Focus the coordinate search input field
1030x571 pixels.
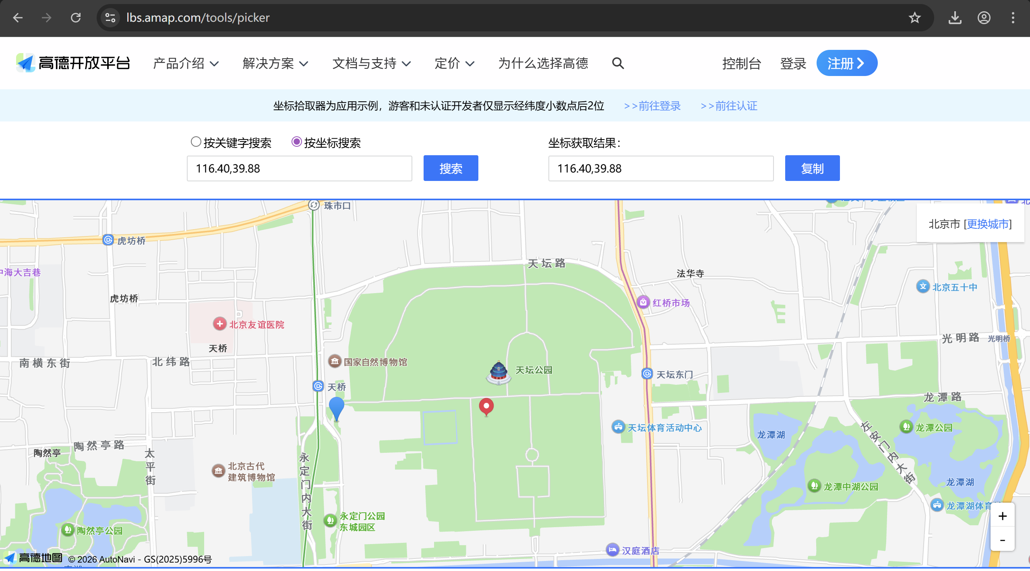click(x=299, y=168)
